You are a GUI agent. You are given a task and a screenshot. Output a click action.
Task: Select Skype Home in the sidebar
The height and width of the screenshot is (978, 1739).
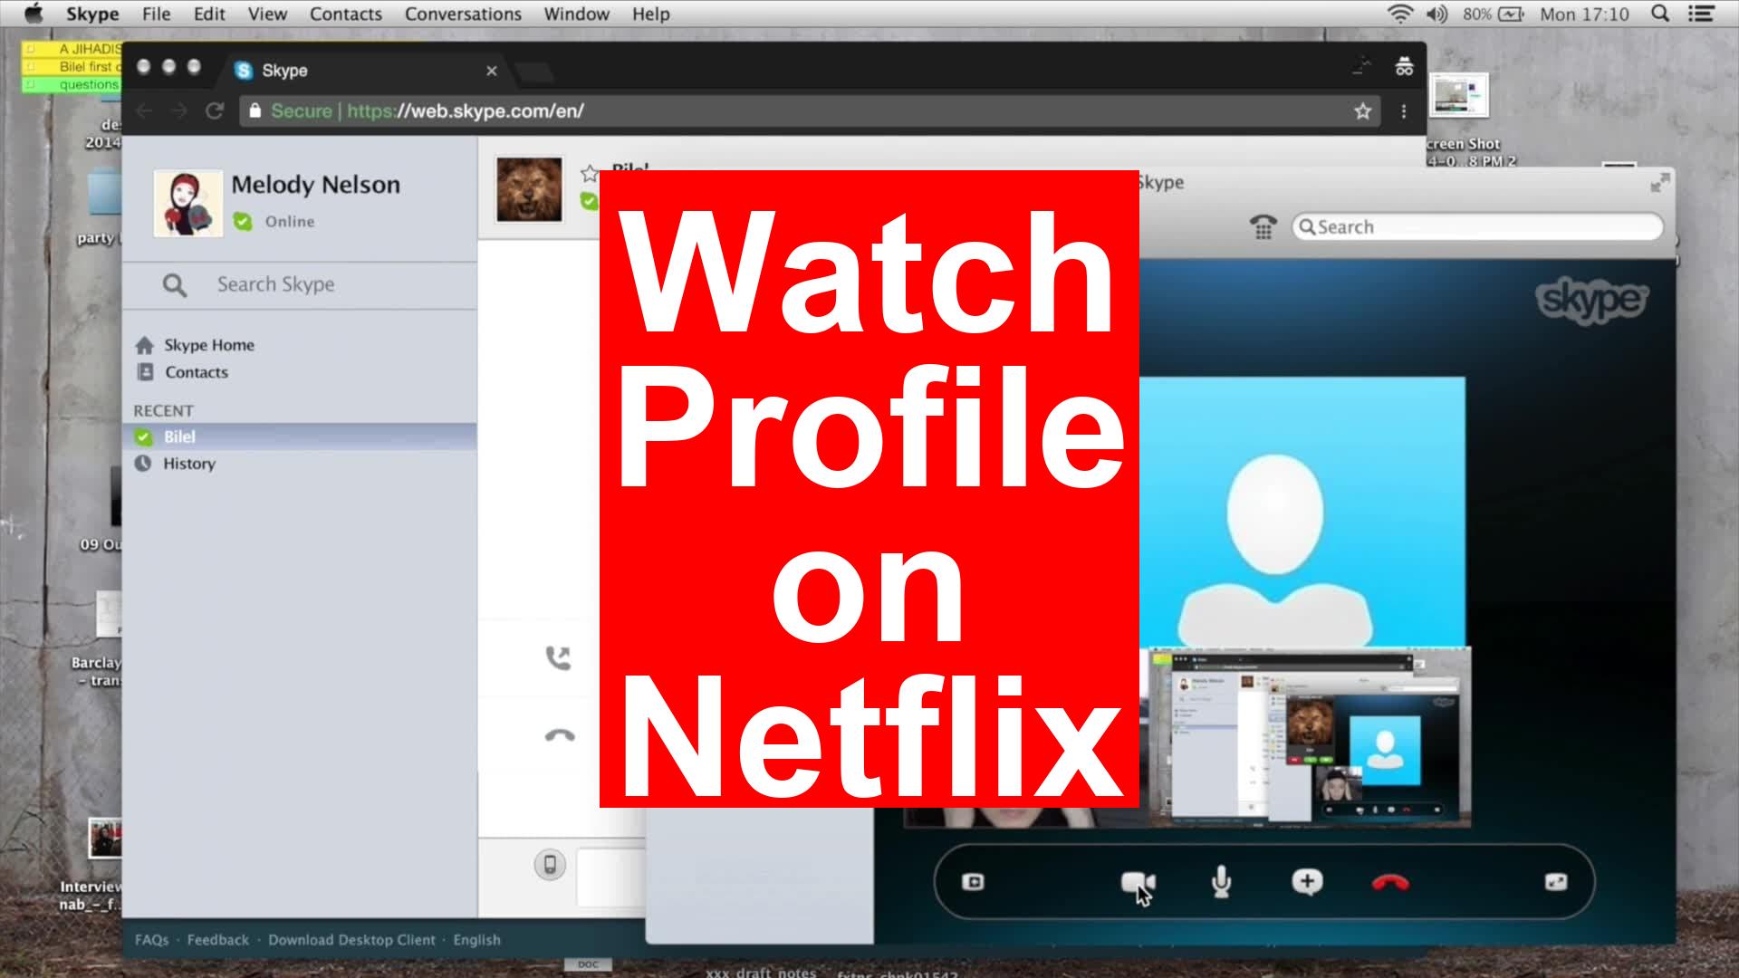point(208,344)
